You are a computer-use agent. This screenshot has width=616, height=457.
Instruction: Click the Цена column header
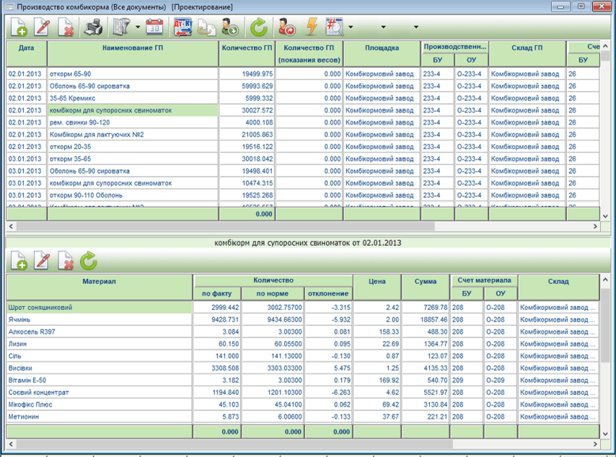tap(377, 281)
